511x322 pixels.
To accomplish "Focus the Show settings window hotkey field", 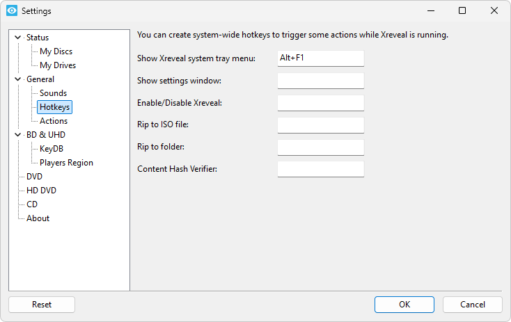I will click(321, 81).
